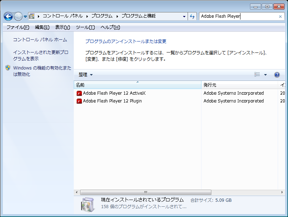
Task: Open インストールされた更新プログラムを表示 link
Action: pos(40,55)
